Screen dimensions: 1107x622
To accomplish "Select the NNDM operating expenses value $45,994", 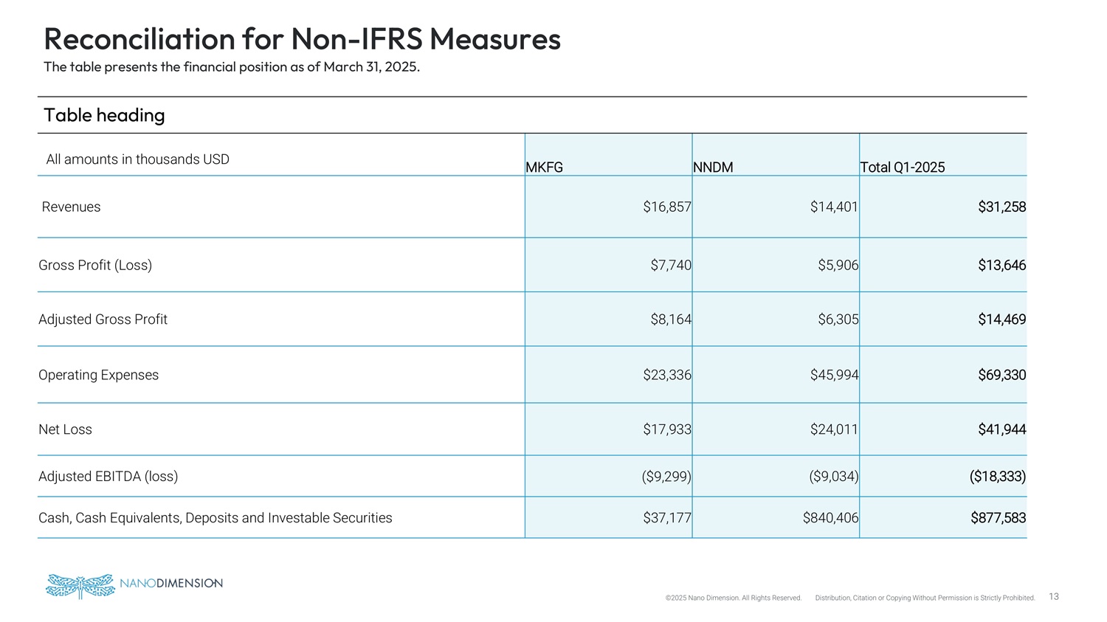I will 834,375.
